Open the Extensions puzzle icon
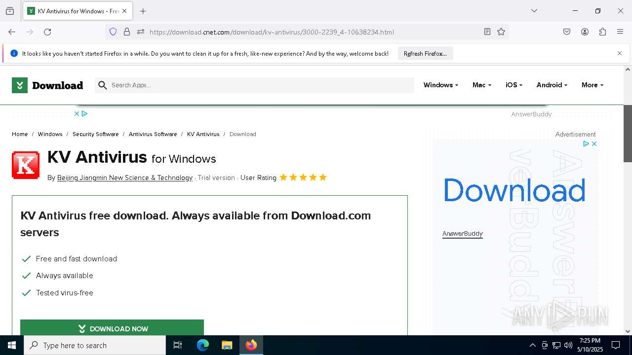The height and width of the screenshot is (355, 632). pyautogui.click(x=602, y=32)
